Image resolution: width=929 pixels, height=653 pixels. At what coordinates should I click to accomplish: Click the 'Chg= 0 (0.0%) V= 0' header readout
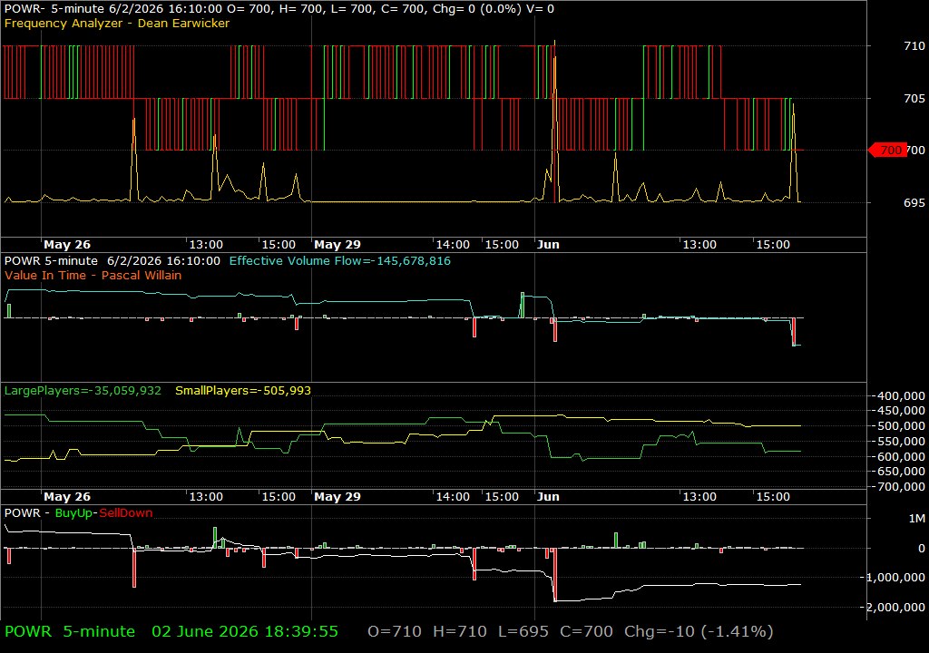coord(494,9)
